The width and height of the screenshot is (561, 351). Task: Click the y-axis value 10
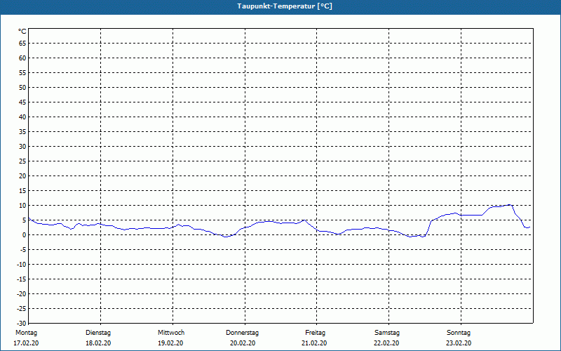point(22,205)
